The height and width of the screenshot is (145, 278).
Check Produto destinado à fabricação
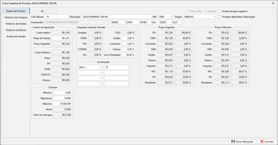pos(220,17)
